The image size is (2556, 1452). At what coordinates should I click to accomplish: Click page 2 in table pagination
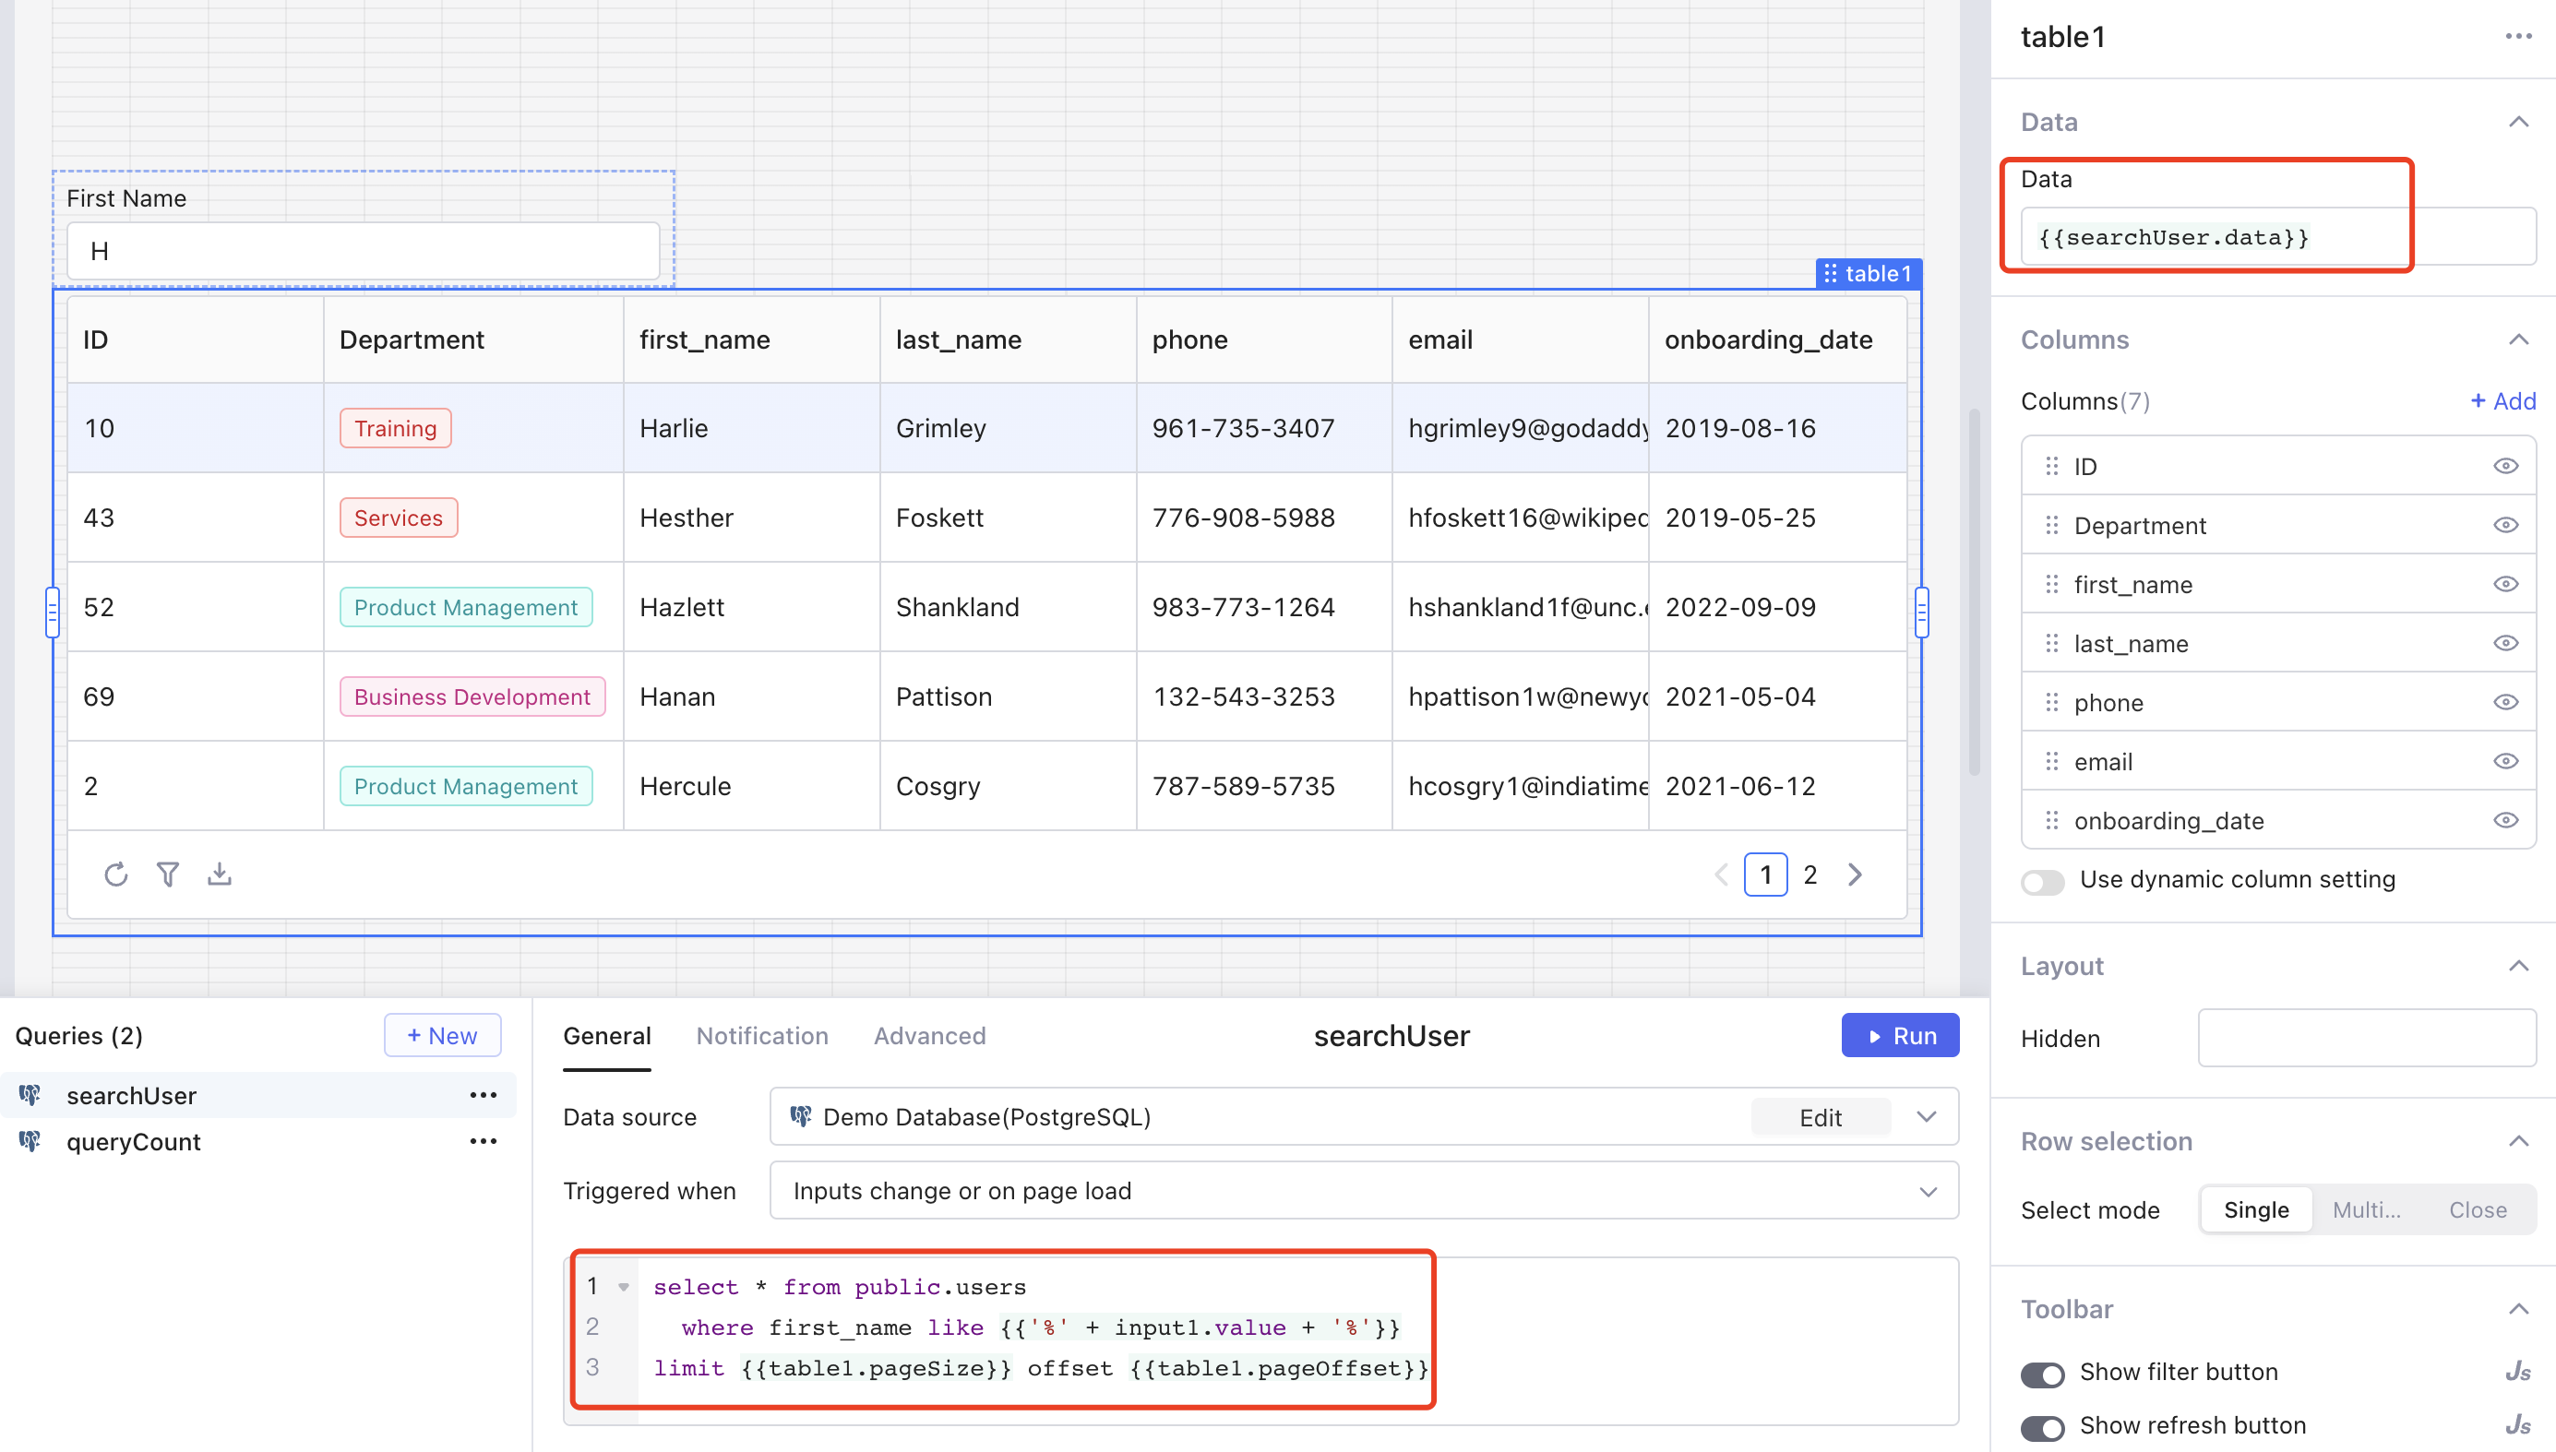1811,874
